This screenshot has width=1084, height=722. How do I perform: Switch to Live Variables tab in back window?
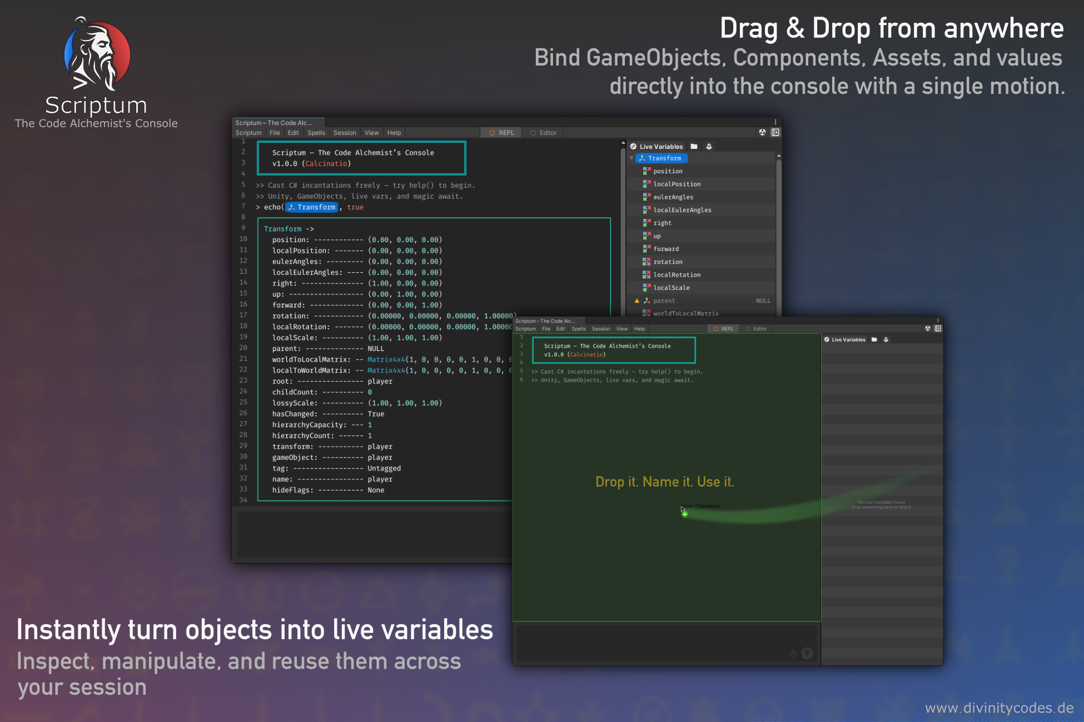point(657,147)
